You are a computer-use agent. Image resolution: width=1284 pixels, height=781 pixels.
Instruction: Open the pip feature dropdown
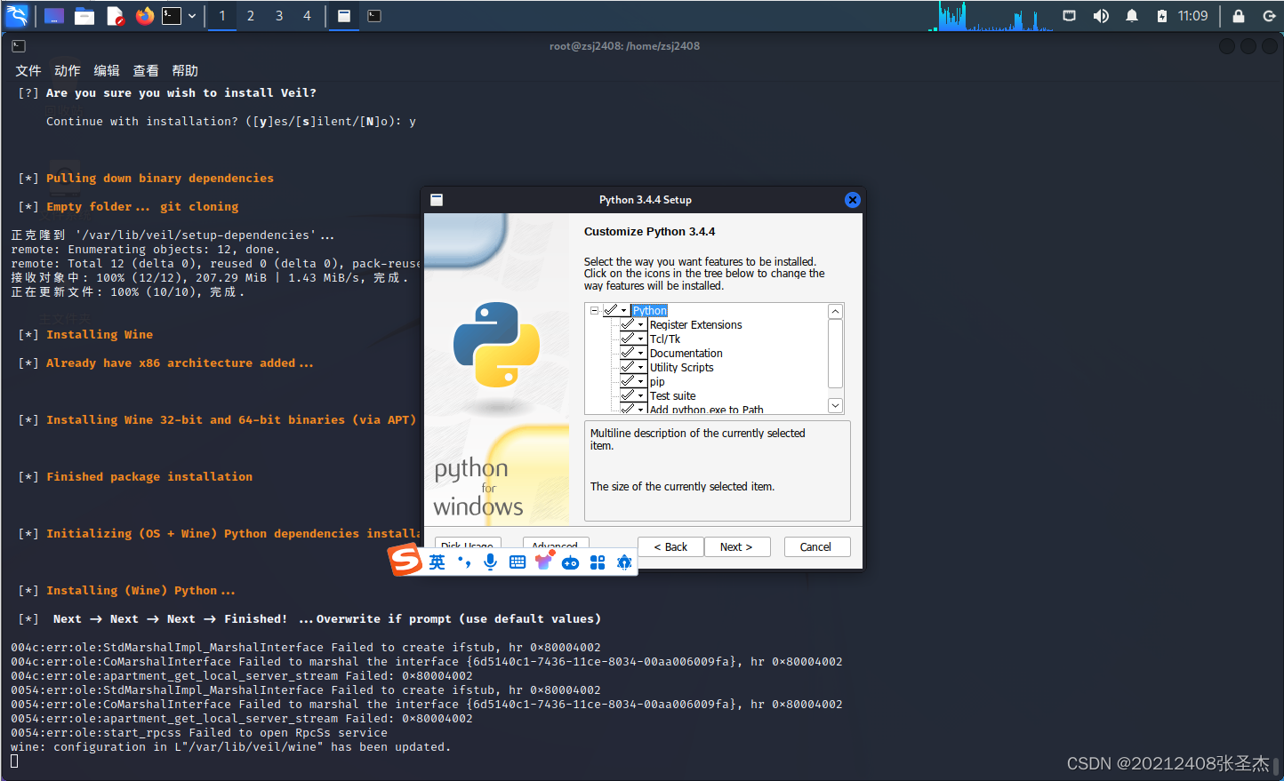coord(633,382)
